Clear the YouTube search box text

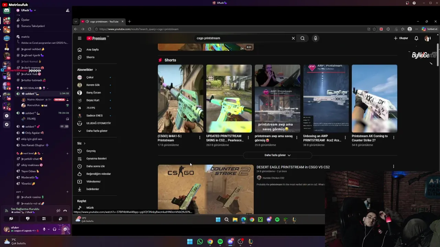click(x=293, y=38)
